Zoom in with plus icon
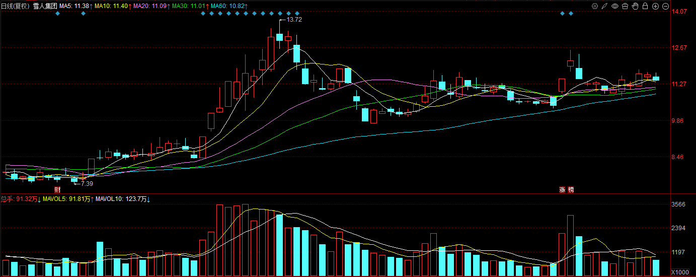This screenshot has width=696, height=277. click(655, 6)
